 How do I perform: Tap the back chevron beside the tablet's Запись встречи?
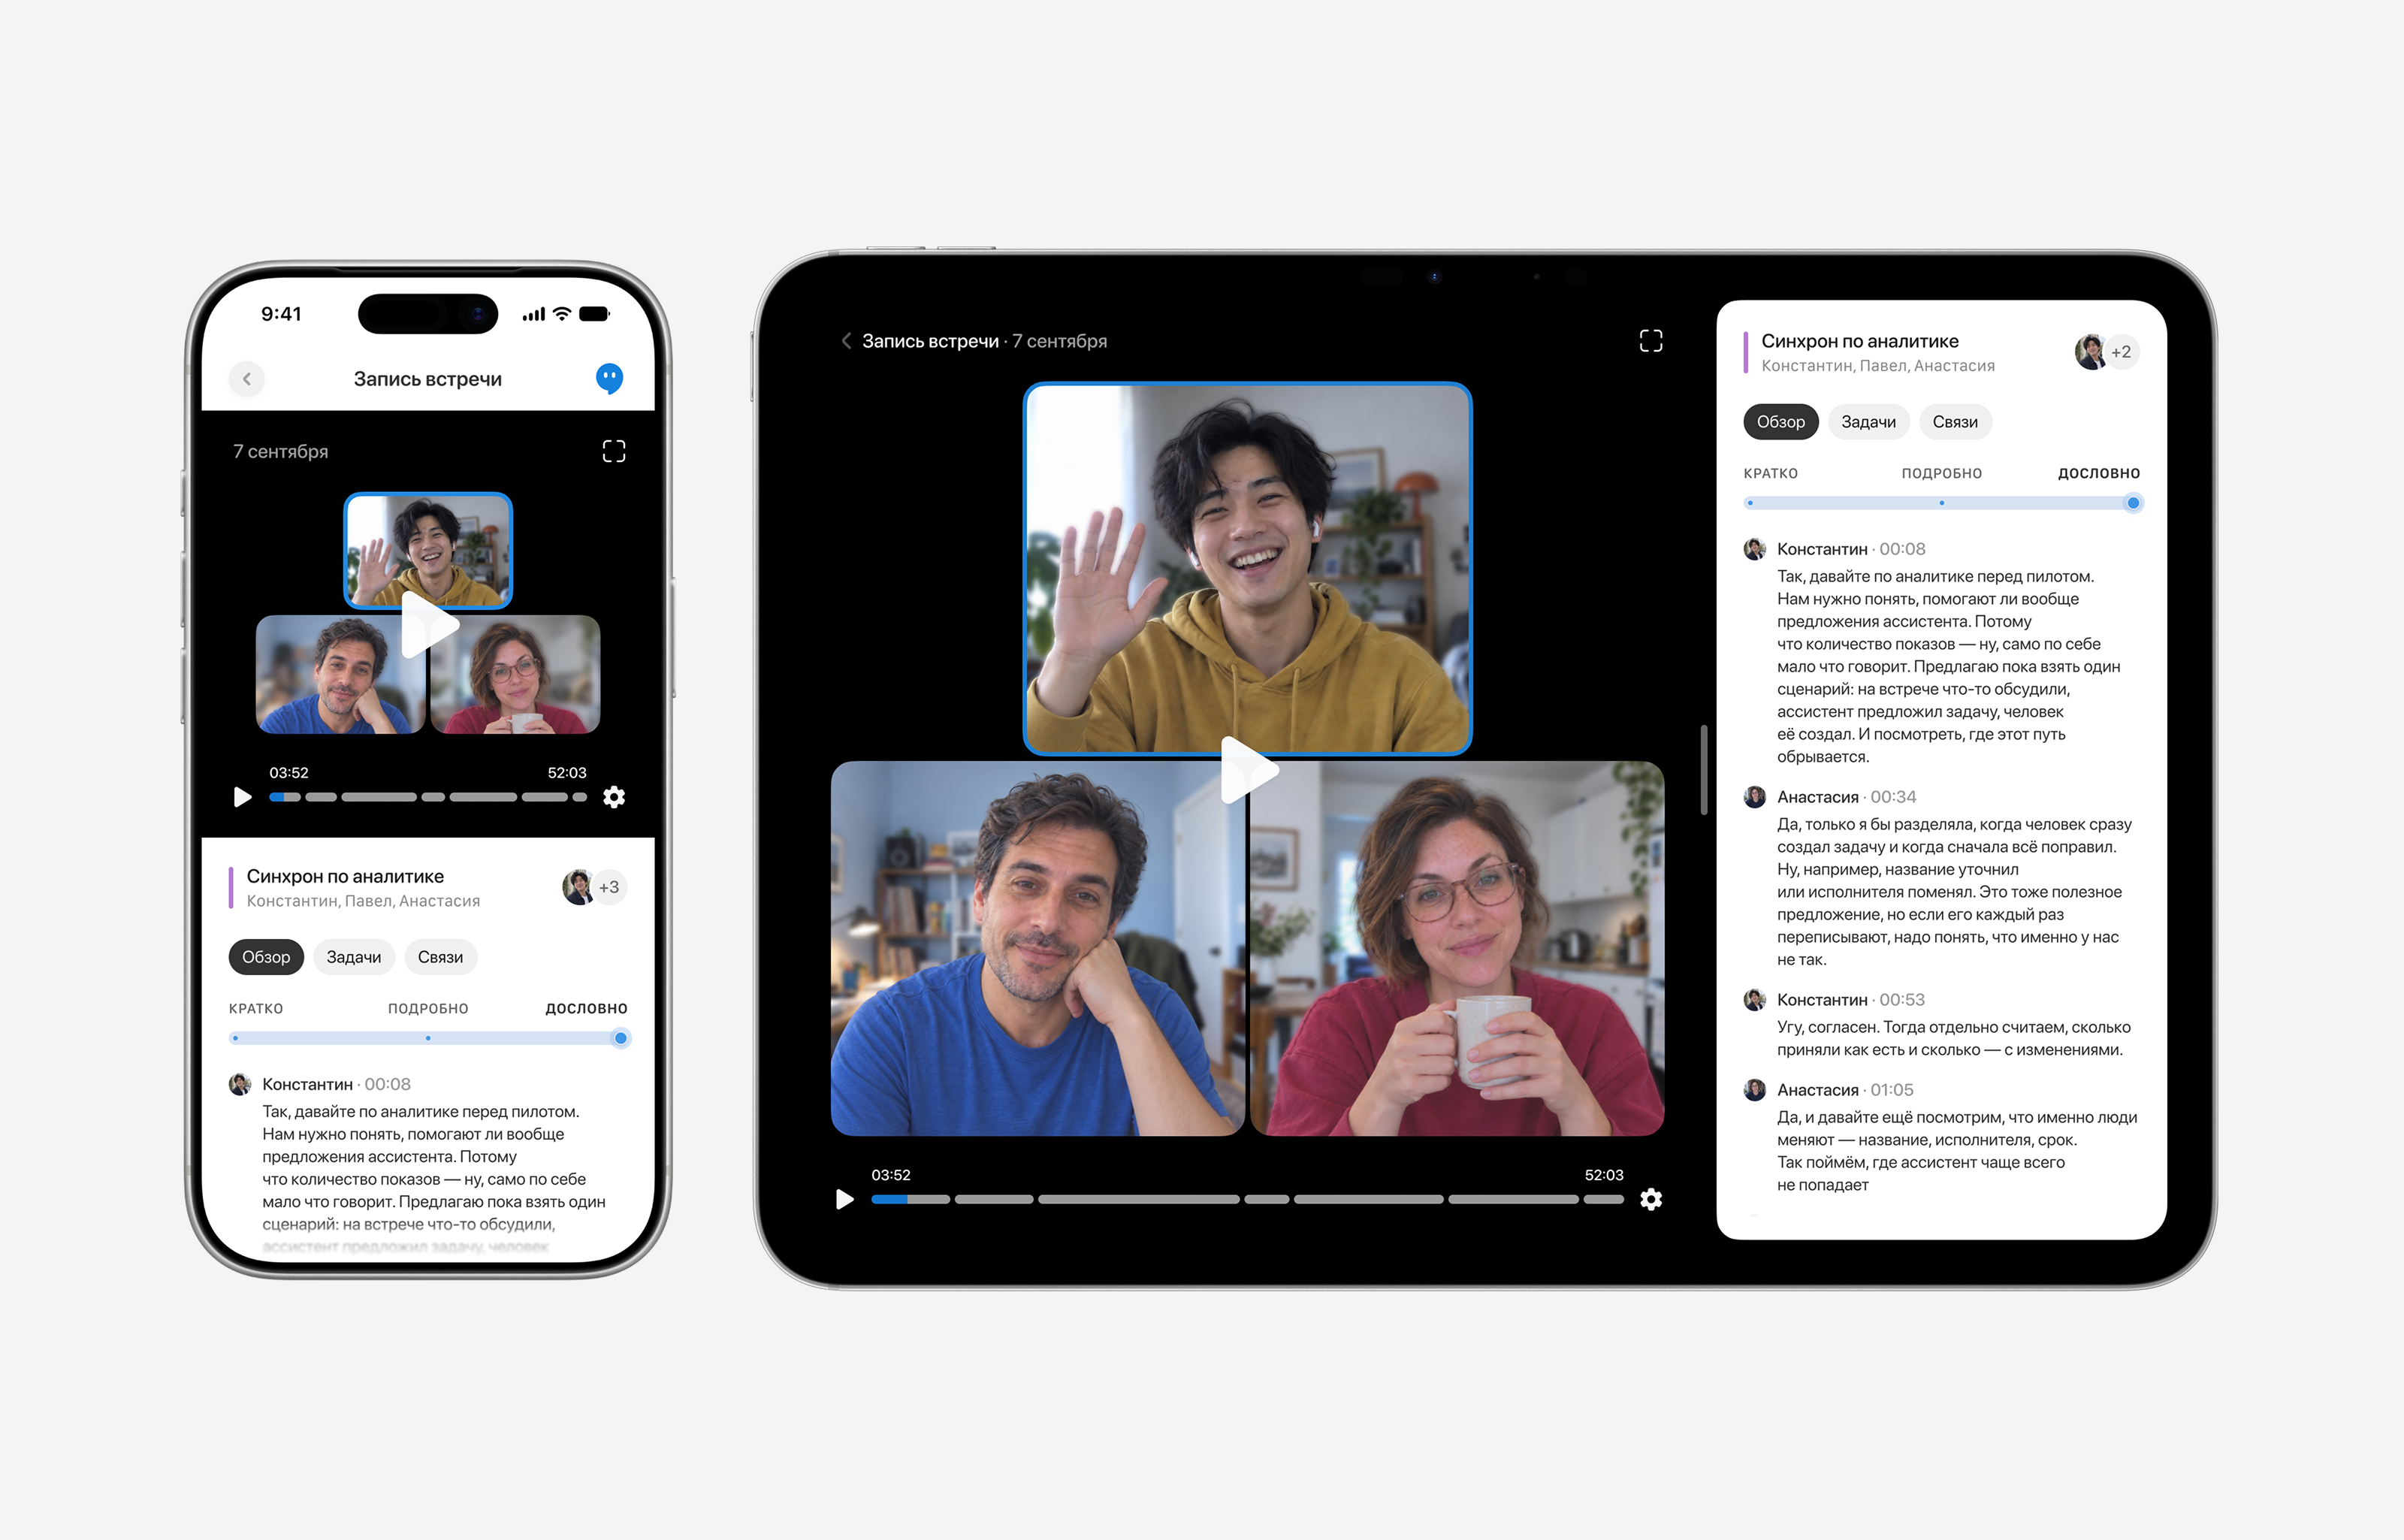tap(846, 341)
